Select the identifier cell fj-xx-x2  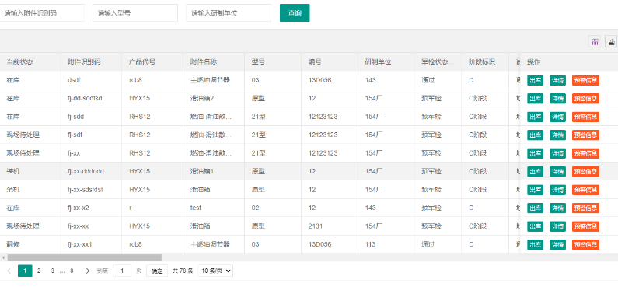pyautogui.click(x=91, y=208)
